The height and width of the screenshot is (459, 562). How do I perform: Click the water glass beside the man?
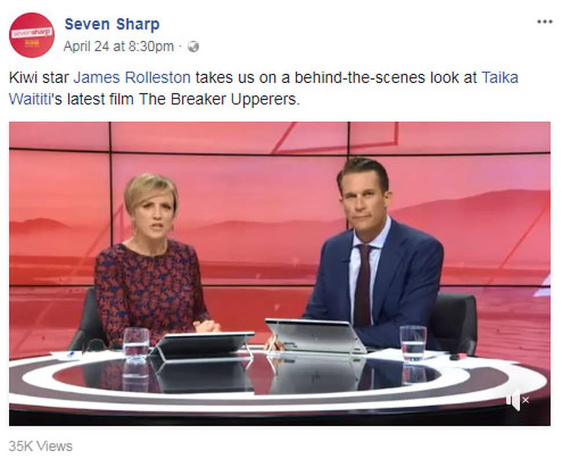click(x=413, y=343)
